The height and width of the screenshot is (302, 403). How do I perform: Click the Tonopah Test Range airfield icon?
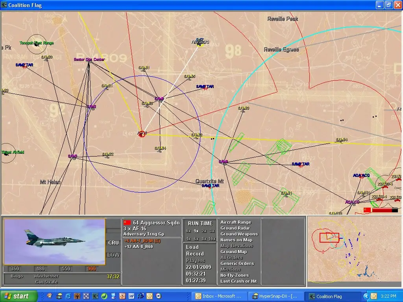tap(37, 44)
